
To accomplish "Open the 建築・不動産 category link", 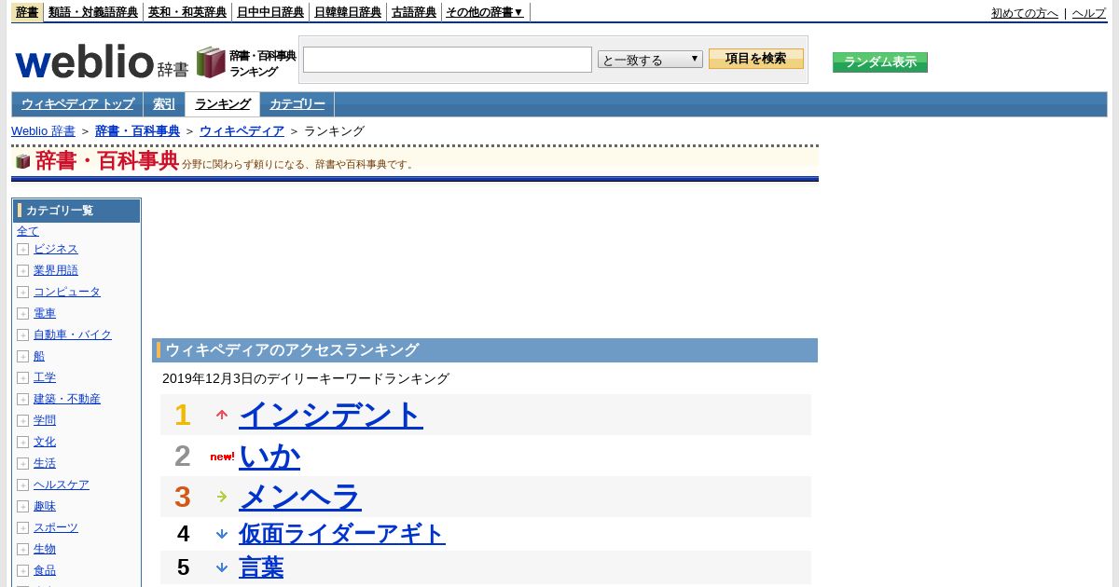I will pyautogui.click(x=67, y=400).
